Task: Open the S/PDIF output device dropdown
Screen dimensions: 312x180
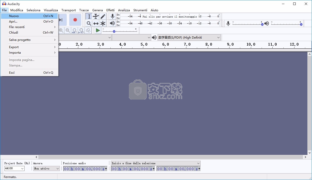Action: [x=189, y=38]
